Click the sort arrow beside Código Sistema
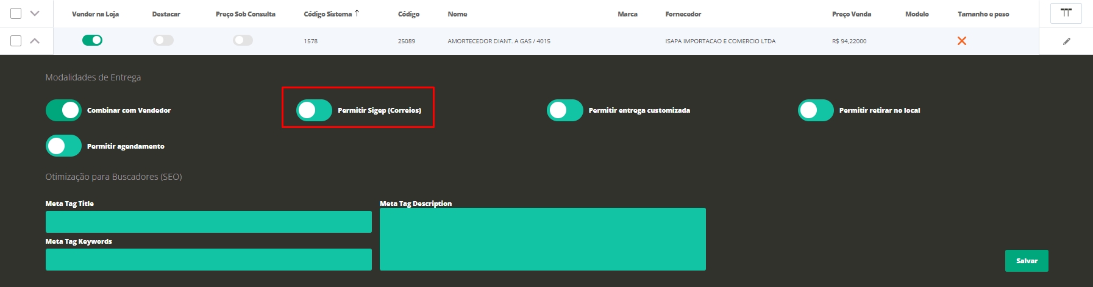 point(357,13)
